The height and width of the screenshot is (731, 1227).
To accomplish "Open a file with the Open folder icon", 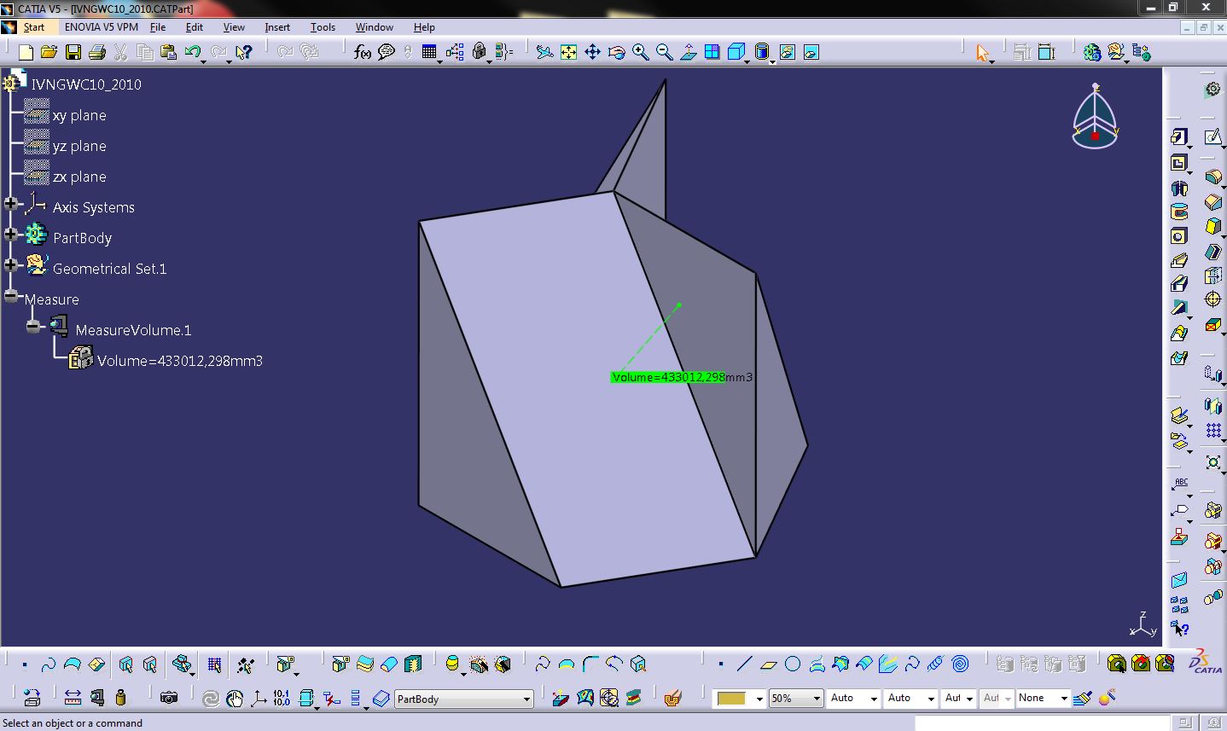I will (x=49, y=52).
